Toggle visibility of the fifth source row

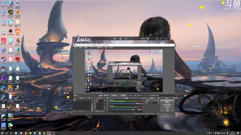pyautogui.click(x=104, y=107)
